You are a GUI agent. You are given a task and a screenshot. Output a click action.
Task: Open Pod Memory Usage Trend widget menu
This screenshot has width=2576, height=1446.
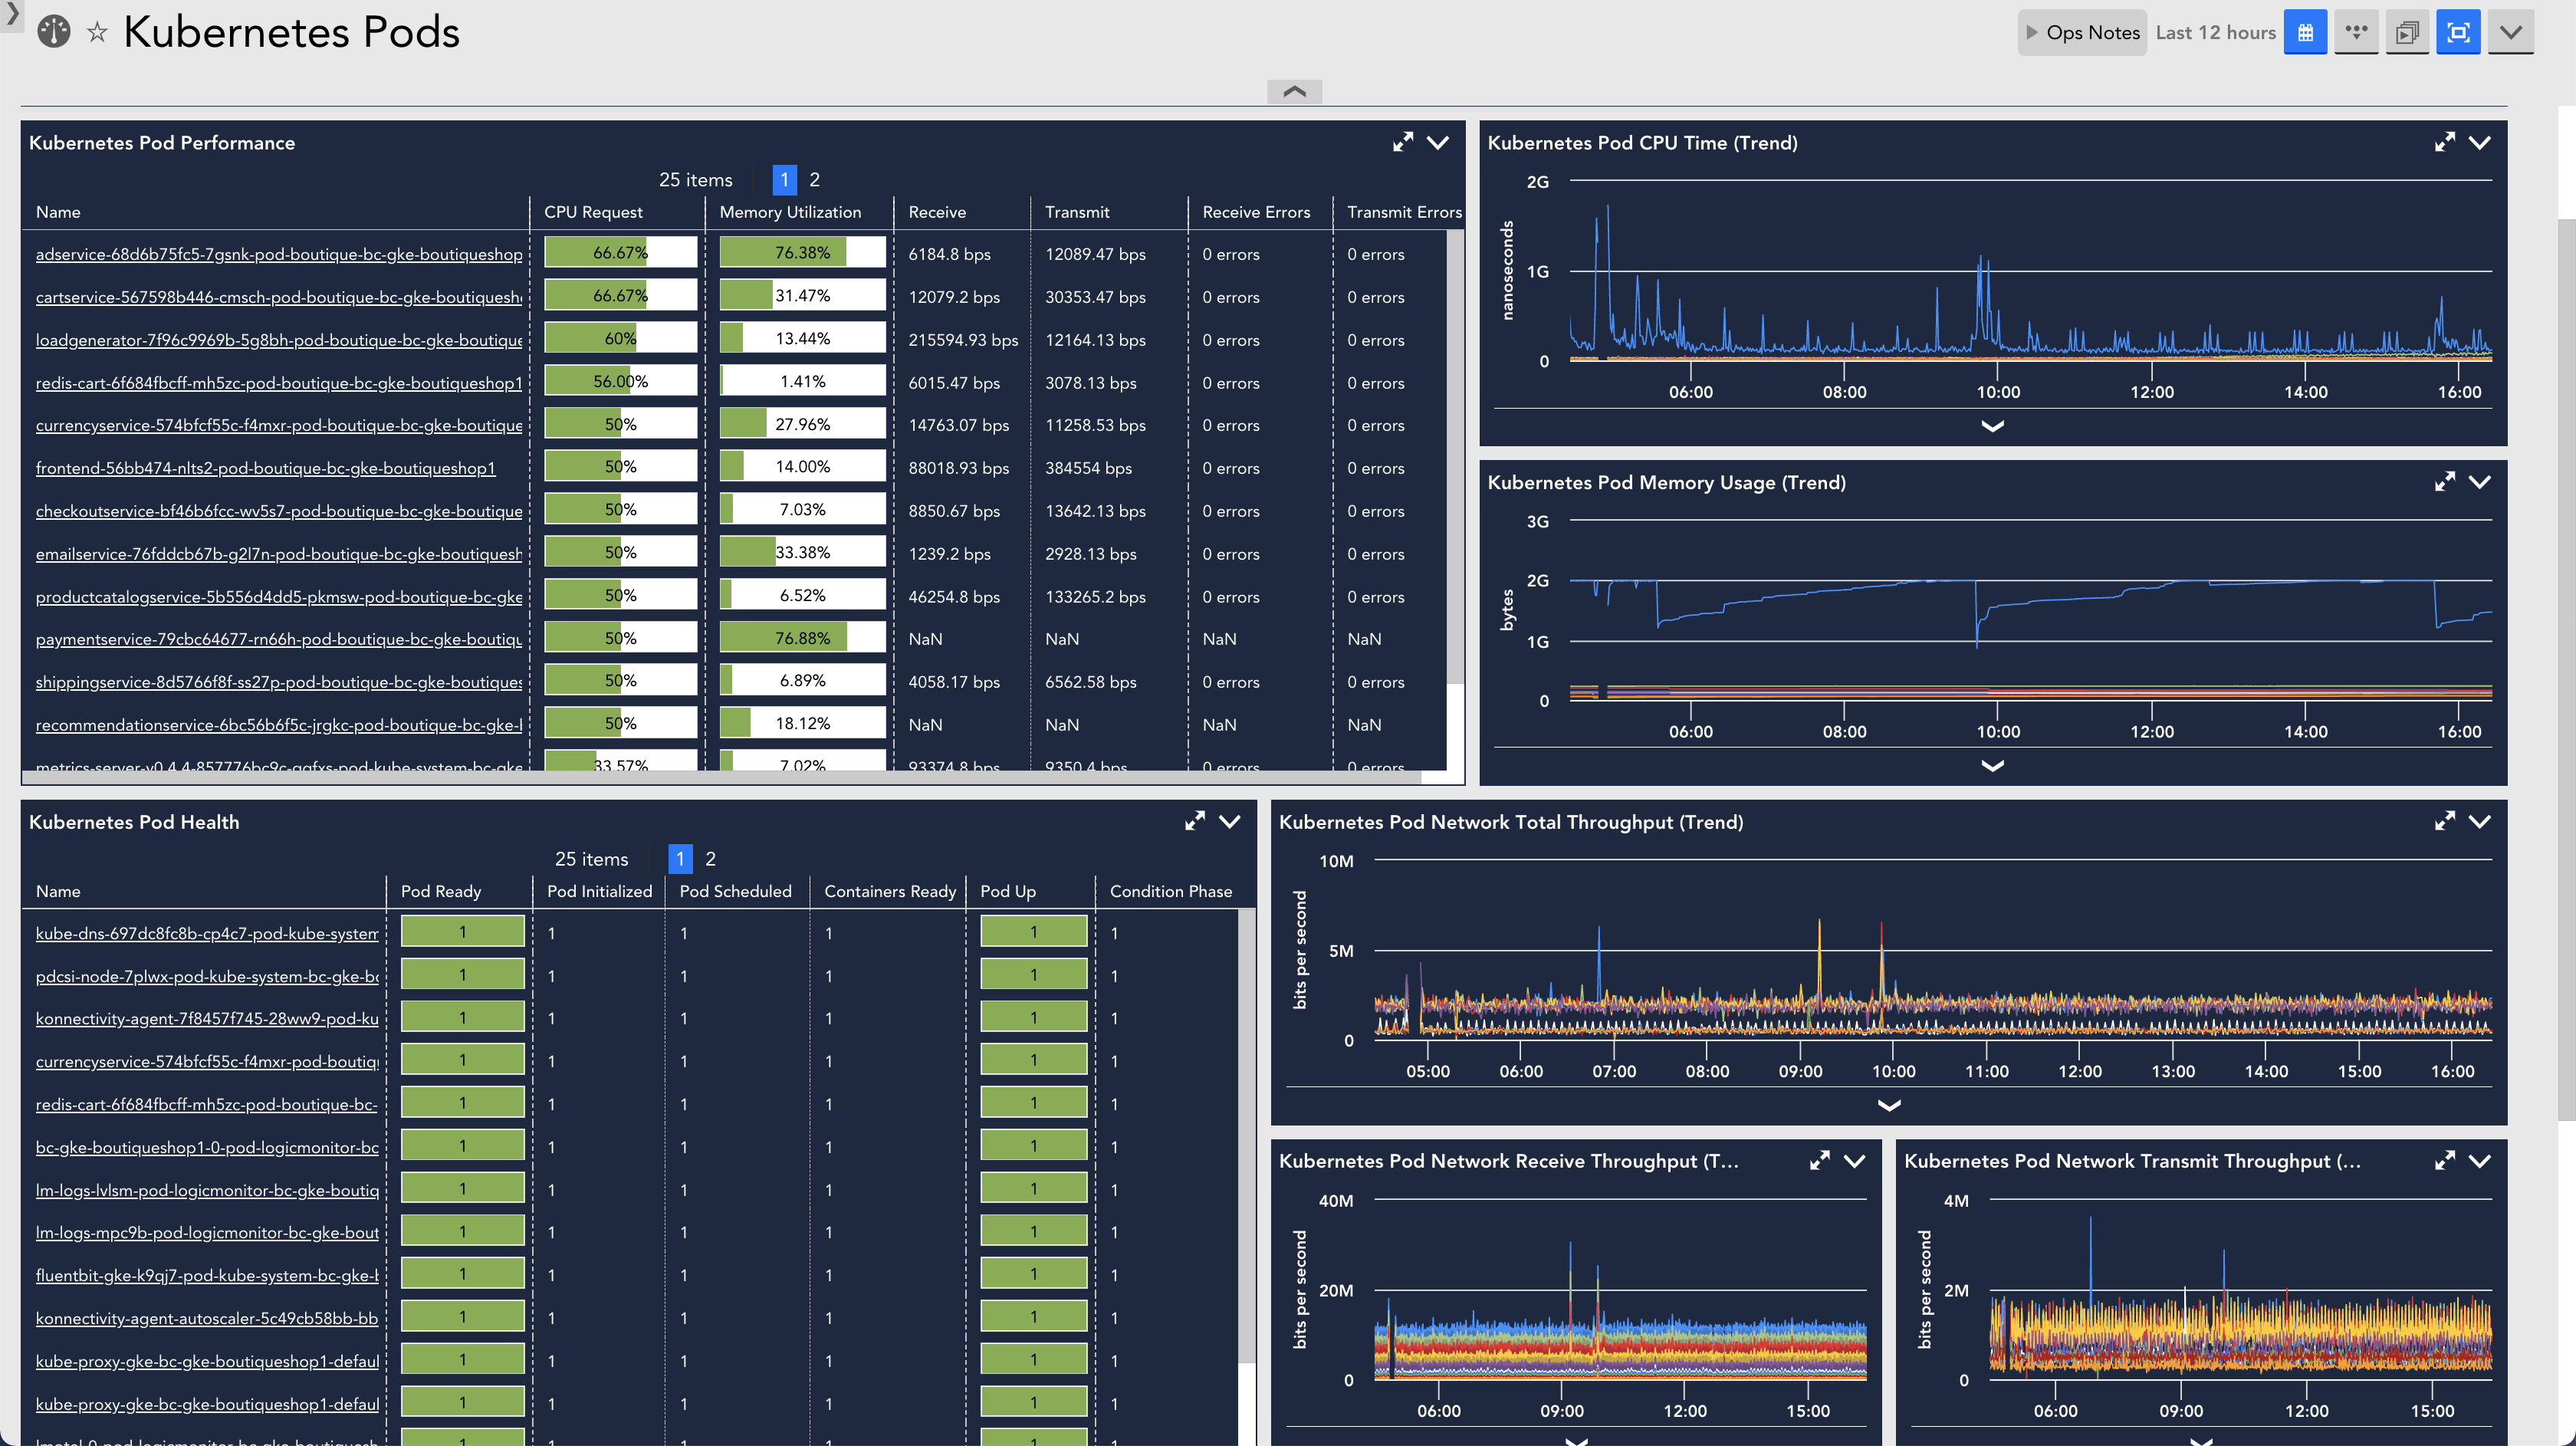coord(2480,482)
